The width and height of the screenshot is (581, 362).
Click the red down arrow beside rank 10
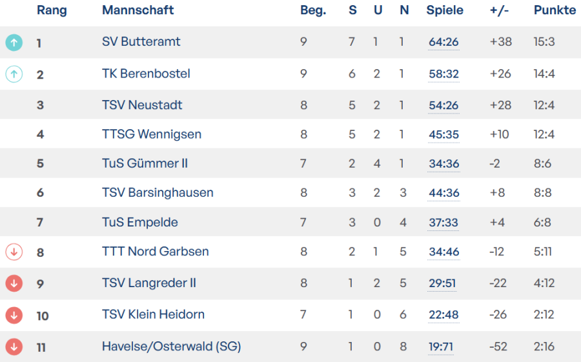tap(14, 315)
